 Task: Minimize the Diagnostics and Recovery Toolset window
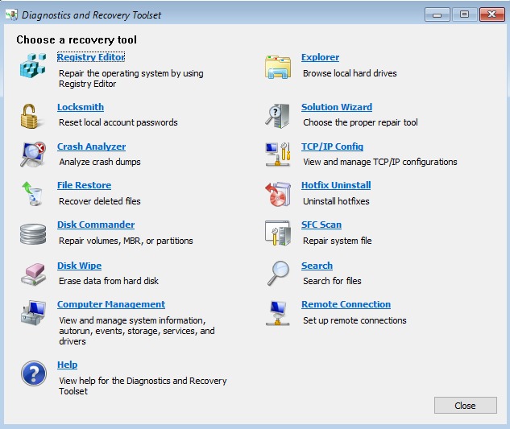pos(437,14)
